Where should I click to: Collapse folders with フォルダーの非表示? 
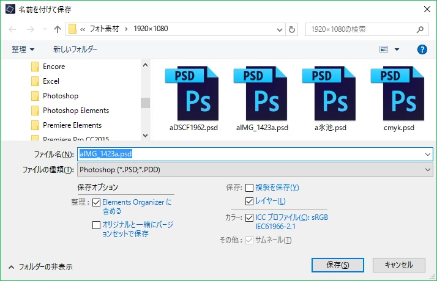(x=40, y=267)
